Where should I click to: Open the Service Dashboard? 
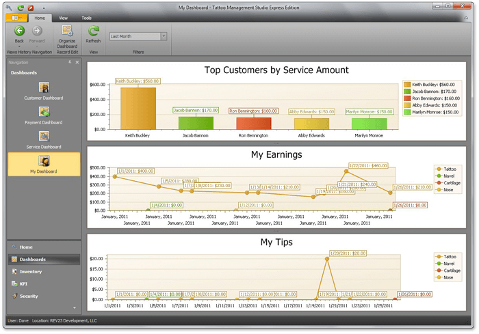(x=44, y=137)
